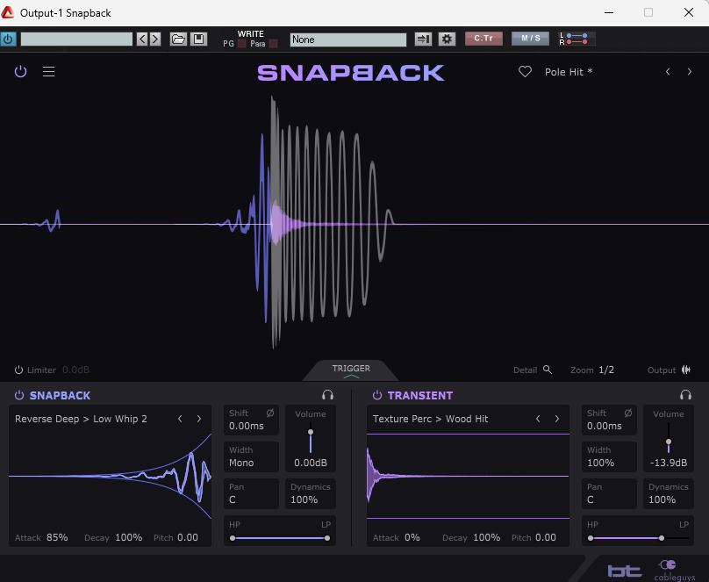Toggle the TRANSIENT section power

click(377, 395)
